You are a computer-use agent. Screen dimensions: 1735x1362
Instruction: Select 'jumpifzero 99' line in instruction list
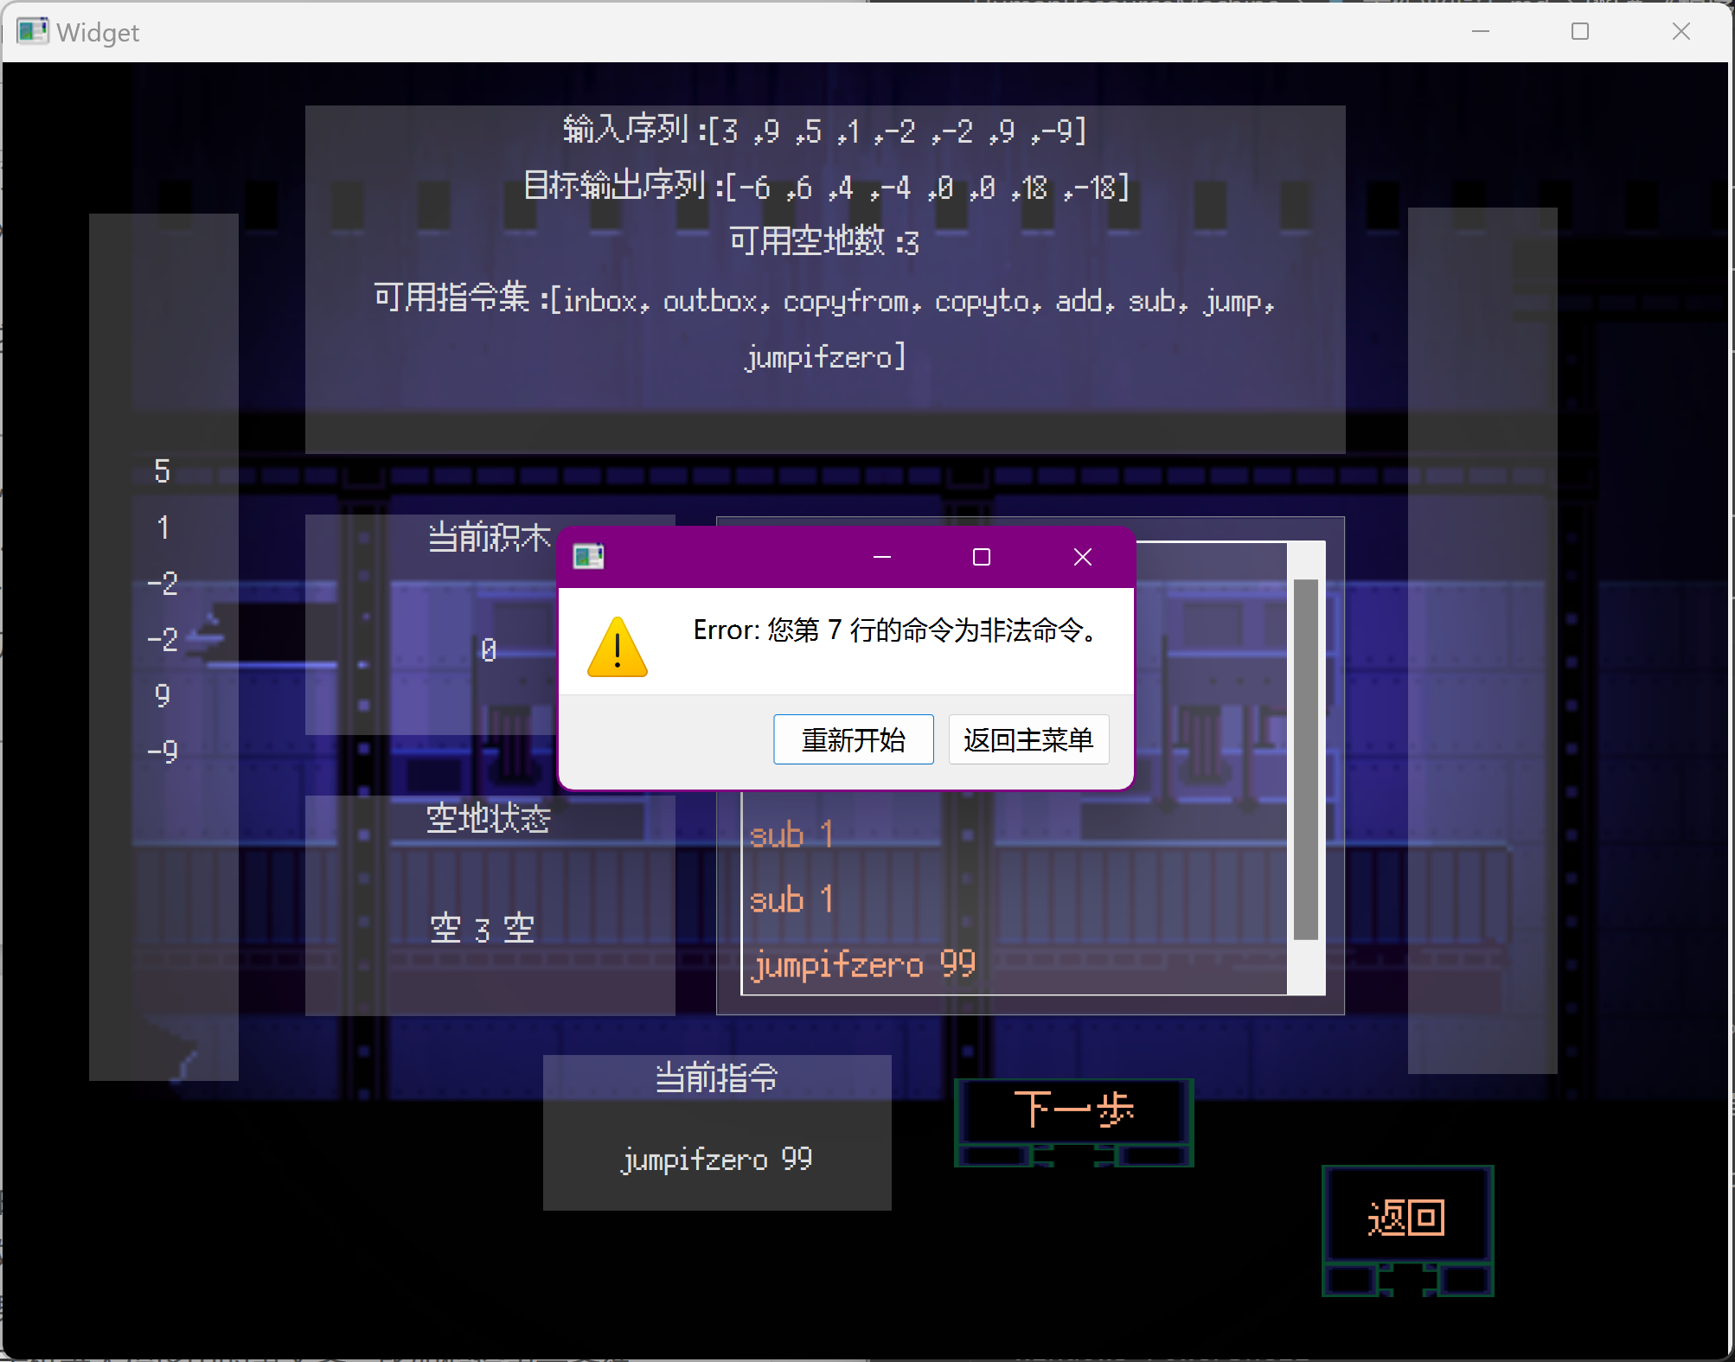point(863,963)
